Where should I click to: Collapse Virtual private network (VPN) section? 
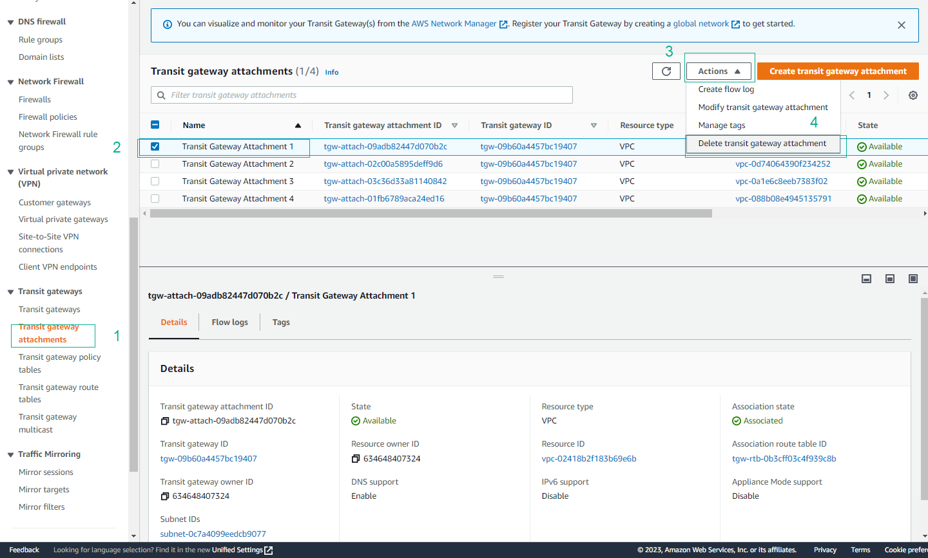pyautogui.click(x=10, y=172)
